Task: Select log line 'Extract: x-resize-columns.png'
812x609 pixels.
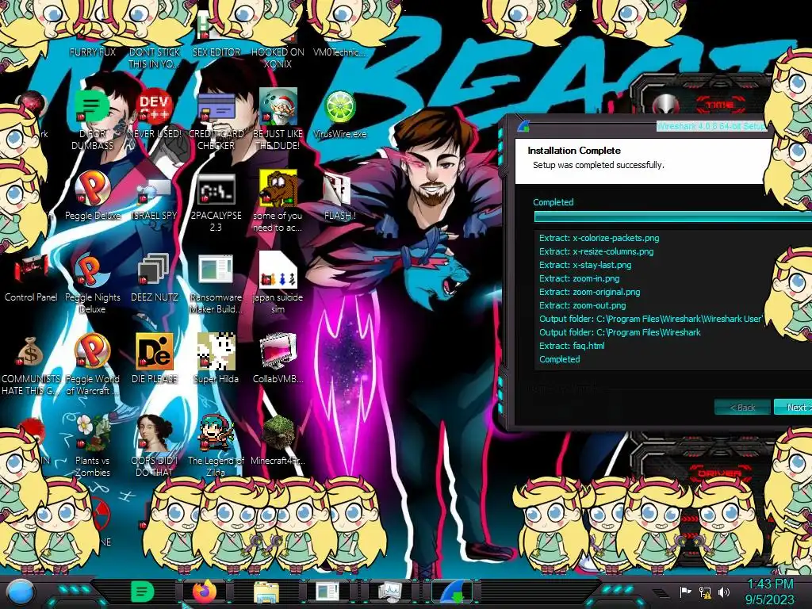Action: tap(596, 251)
